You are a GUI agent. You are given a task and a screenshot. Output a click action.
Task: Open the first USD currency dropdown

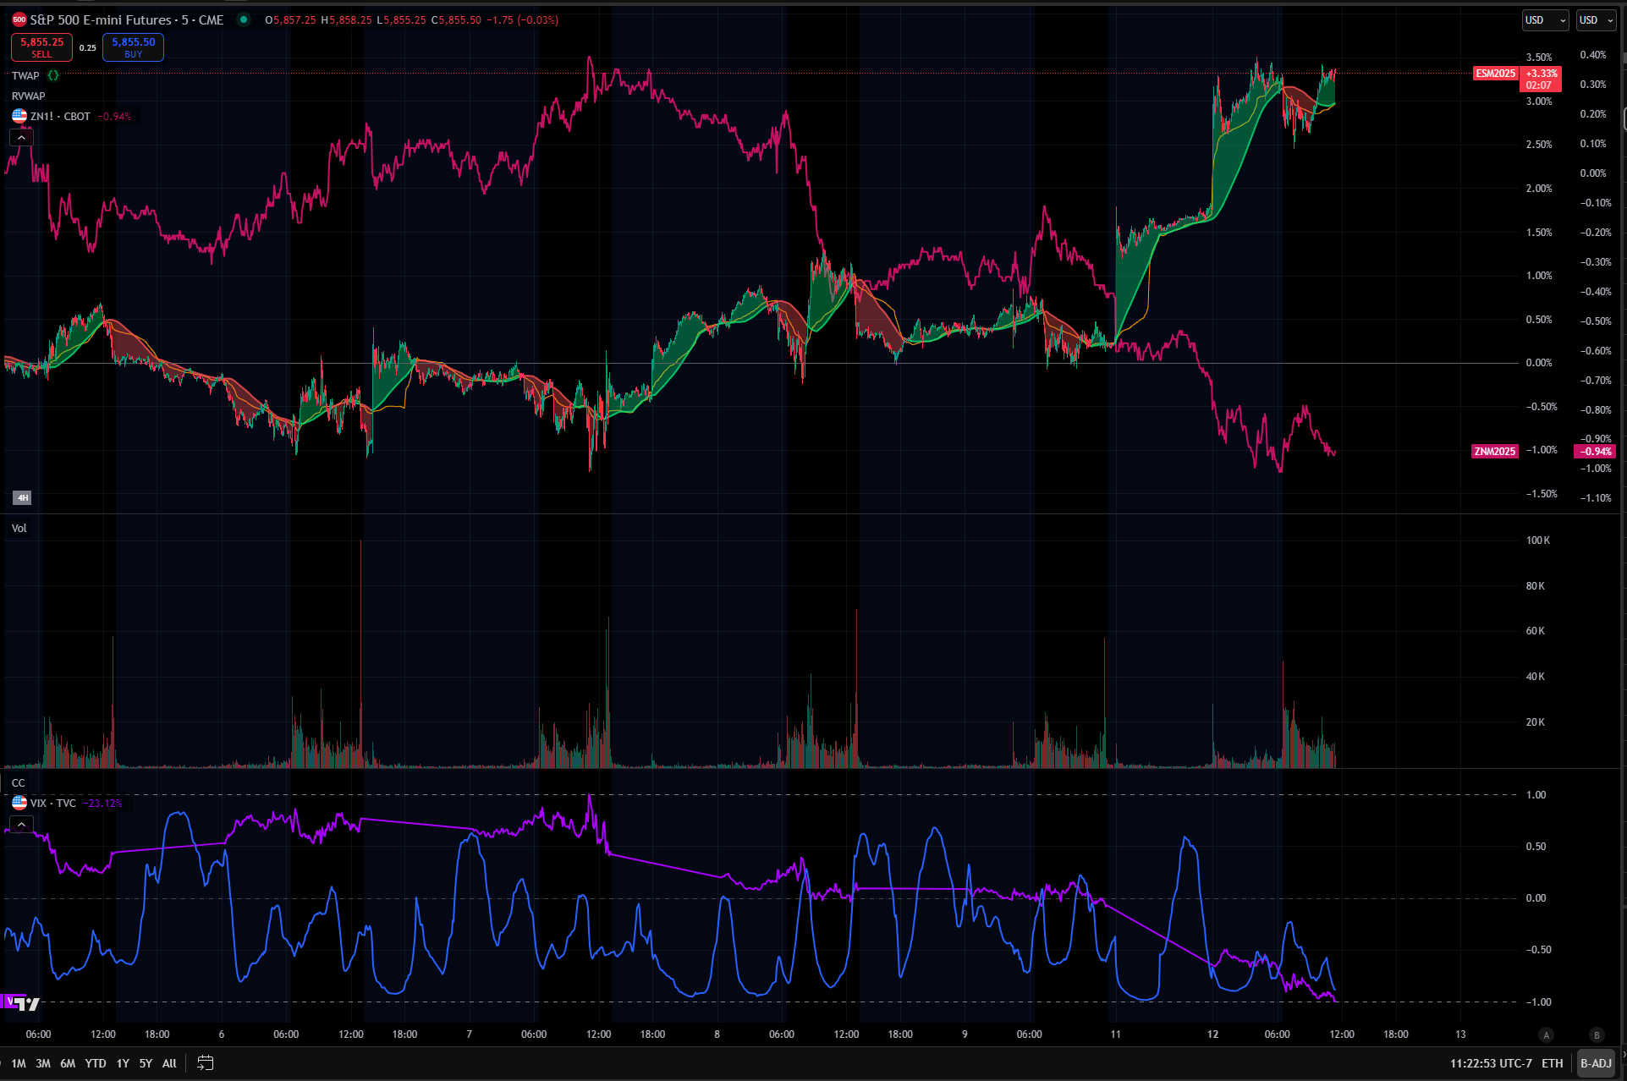click(1545, 20)
